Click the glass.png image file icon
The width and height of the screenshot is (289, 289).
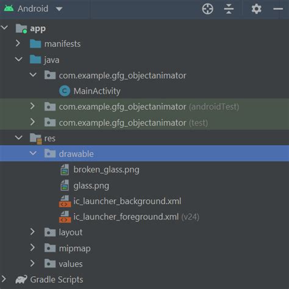point(65,185)
